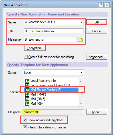Click the Cancel button

click(x=97, y=31)
